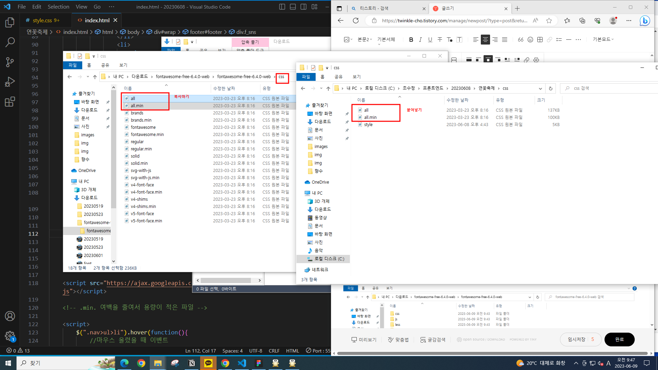Add page to favorites star icon
The width and height of the screenshot is (658, 370).
coord(549,21)
